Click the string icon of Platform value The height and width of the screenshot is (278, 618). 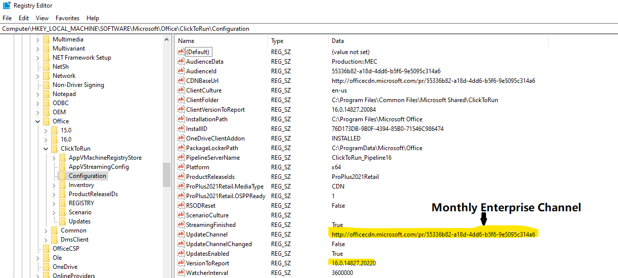coord(181,167)
